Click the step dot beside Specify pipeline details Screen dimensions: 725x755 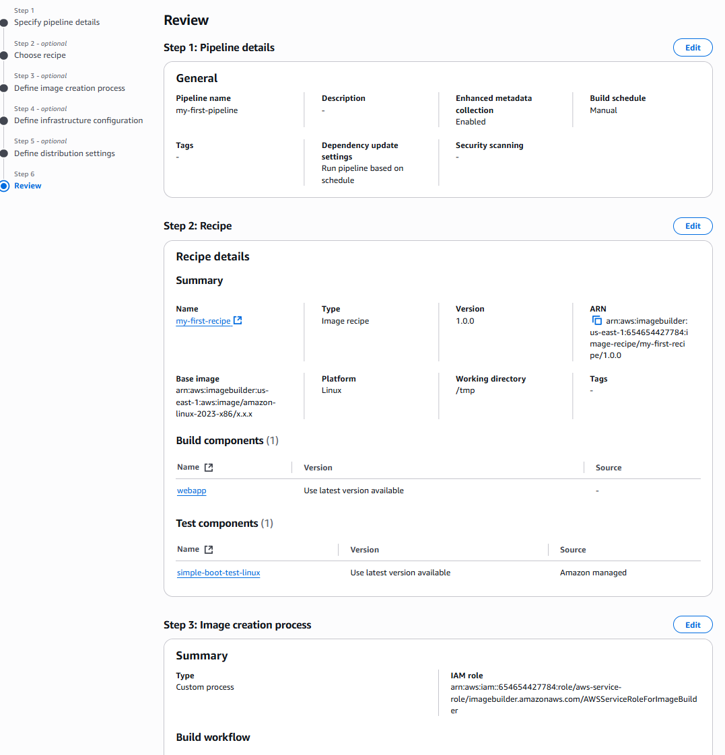5,23
